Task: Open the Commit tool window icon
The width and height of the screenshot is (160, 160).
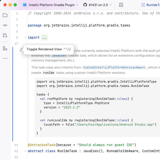Action: tap(5, 25)
